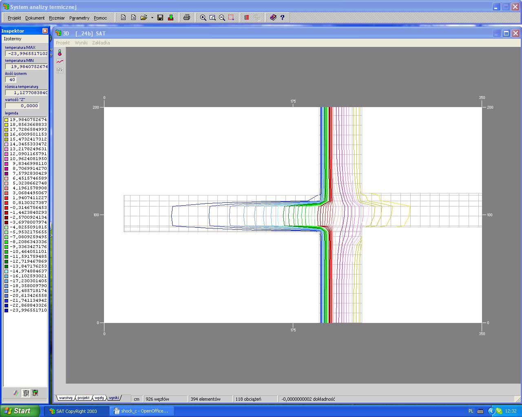Click the save floppy disk icon

[x=160, y=18]
